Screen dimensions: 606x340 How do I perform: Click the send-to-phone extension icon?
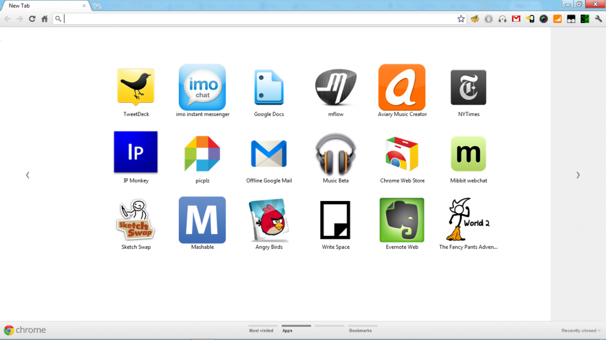[530, 18]
